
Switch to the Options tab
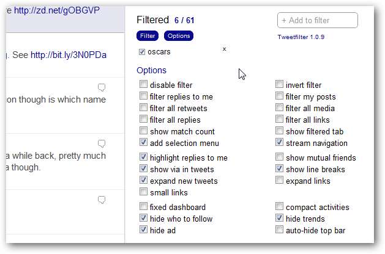(178, 36)
